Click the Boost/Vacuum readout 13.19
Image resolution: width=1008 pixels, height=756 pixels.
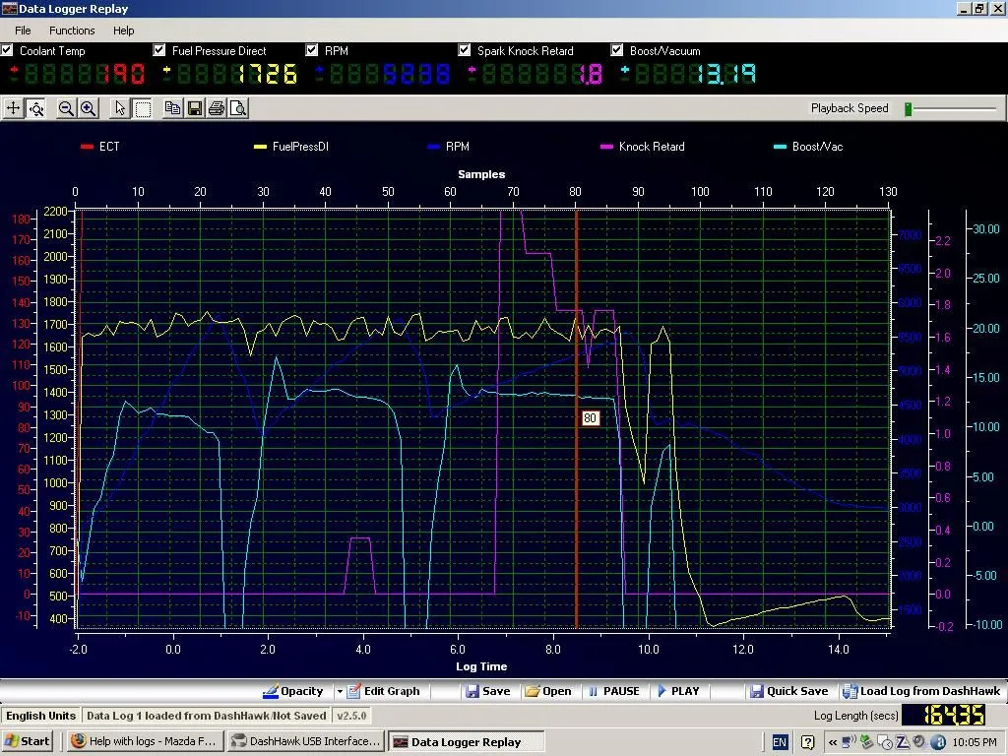[x=726, y=75]
